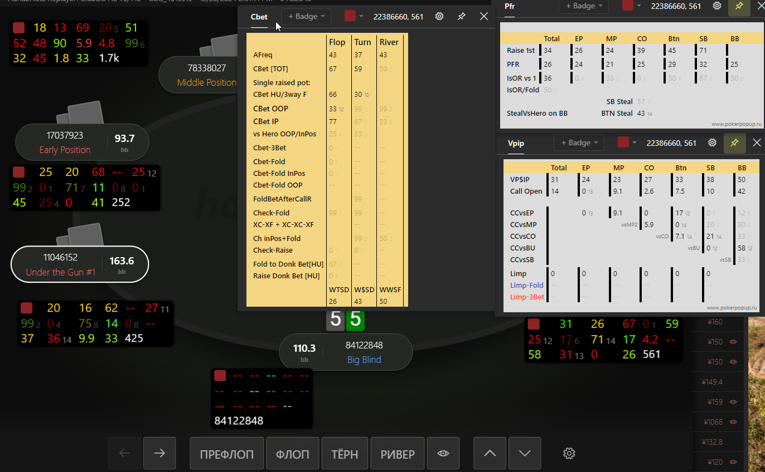Open Badge dropdown in Pfr popup

(x=584, y=6)
